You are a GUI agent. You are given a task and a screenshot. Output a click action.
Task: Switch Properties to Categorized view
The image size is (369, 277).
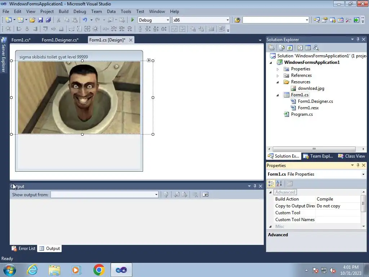click(271, 184)
